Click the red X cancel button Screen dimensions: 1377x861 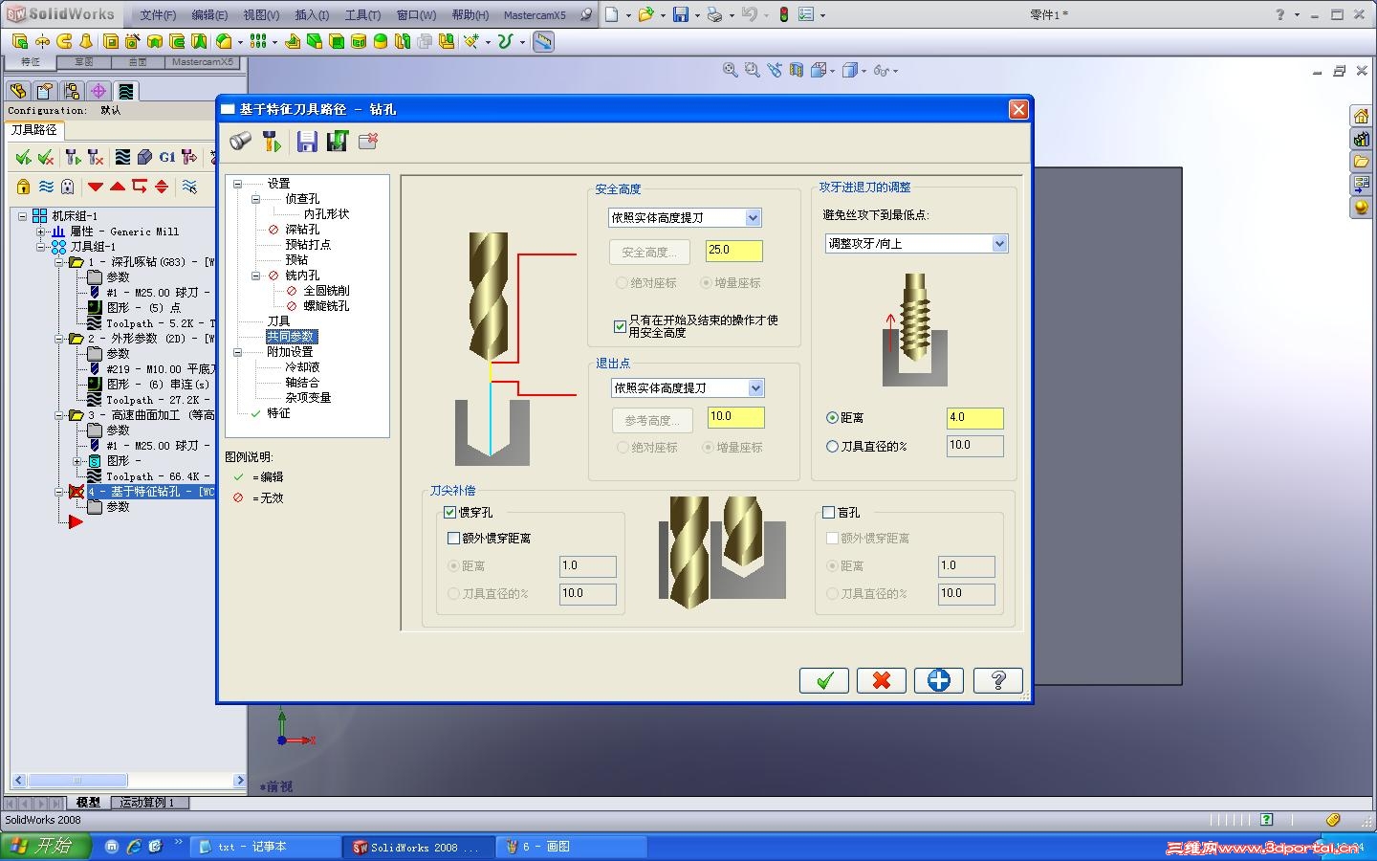point(882,680)
